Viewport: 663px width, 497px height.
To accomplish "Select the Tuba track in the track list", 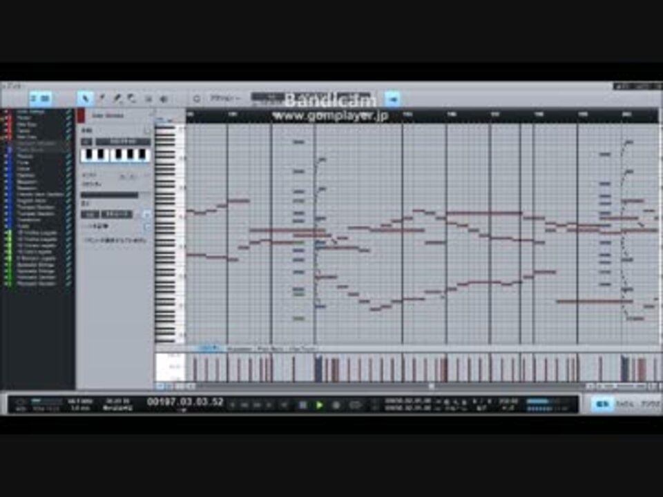I will 22,226.
